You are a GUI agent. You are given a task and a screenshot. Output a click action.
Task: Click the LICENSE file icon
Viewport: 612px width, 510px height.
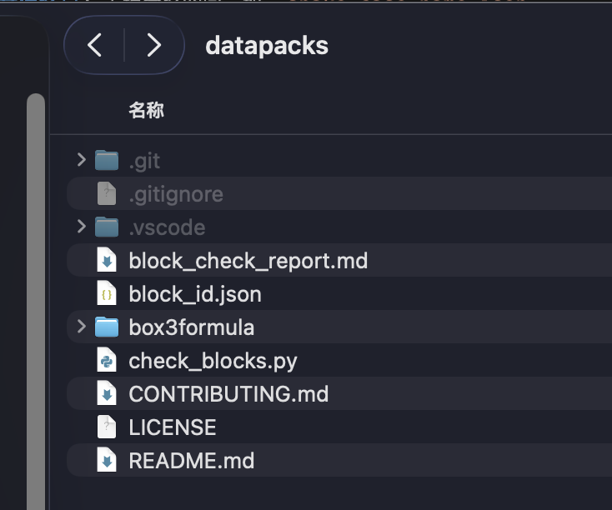(107, 427)
